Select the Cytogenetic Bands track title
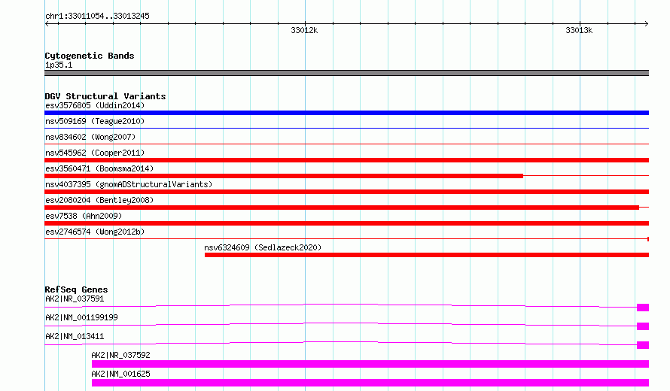 click(x=90, y=56)
